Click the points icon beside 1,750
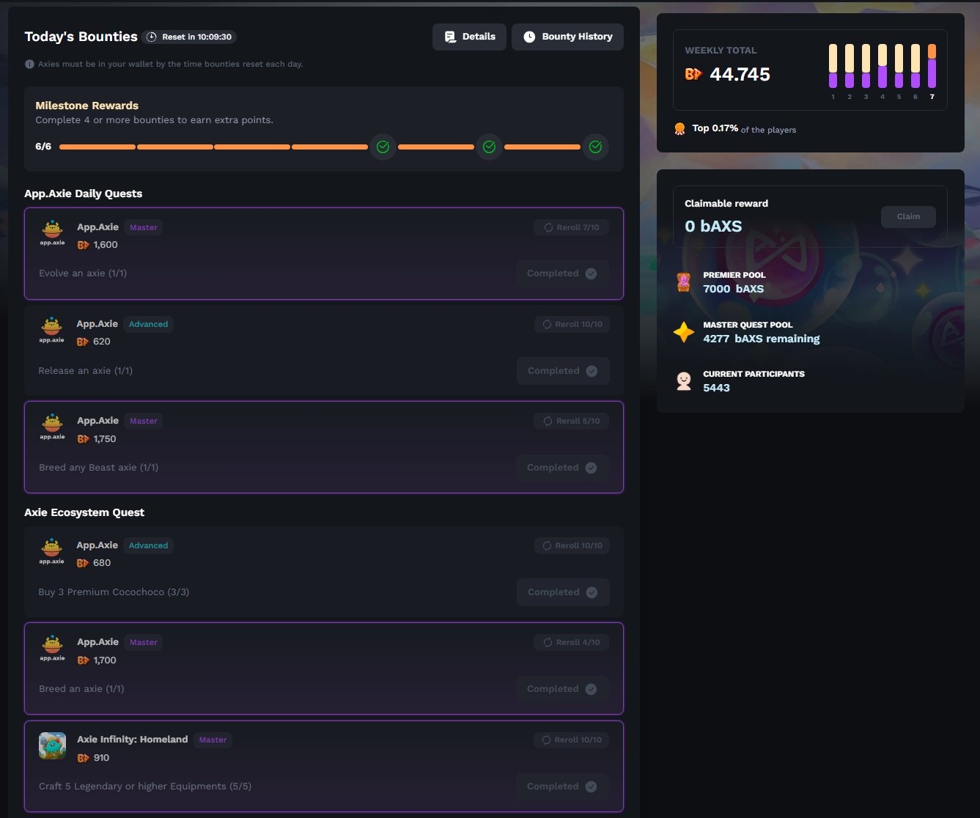The height and width of the screenshot is (818, 980). 84,439
